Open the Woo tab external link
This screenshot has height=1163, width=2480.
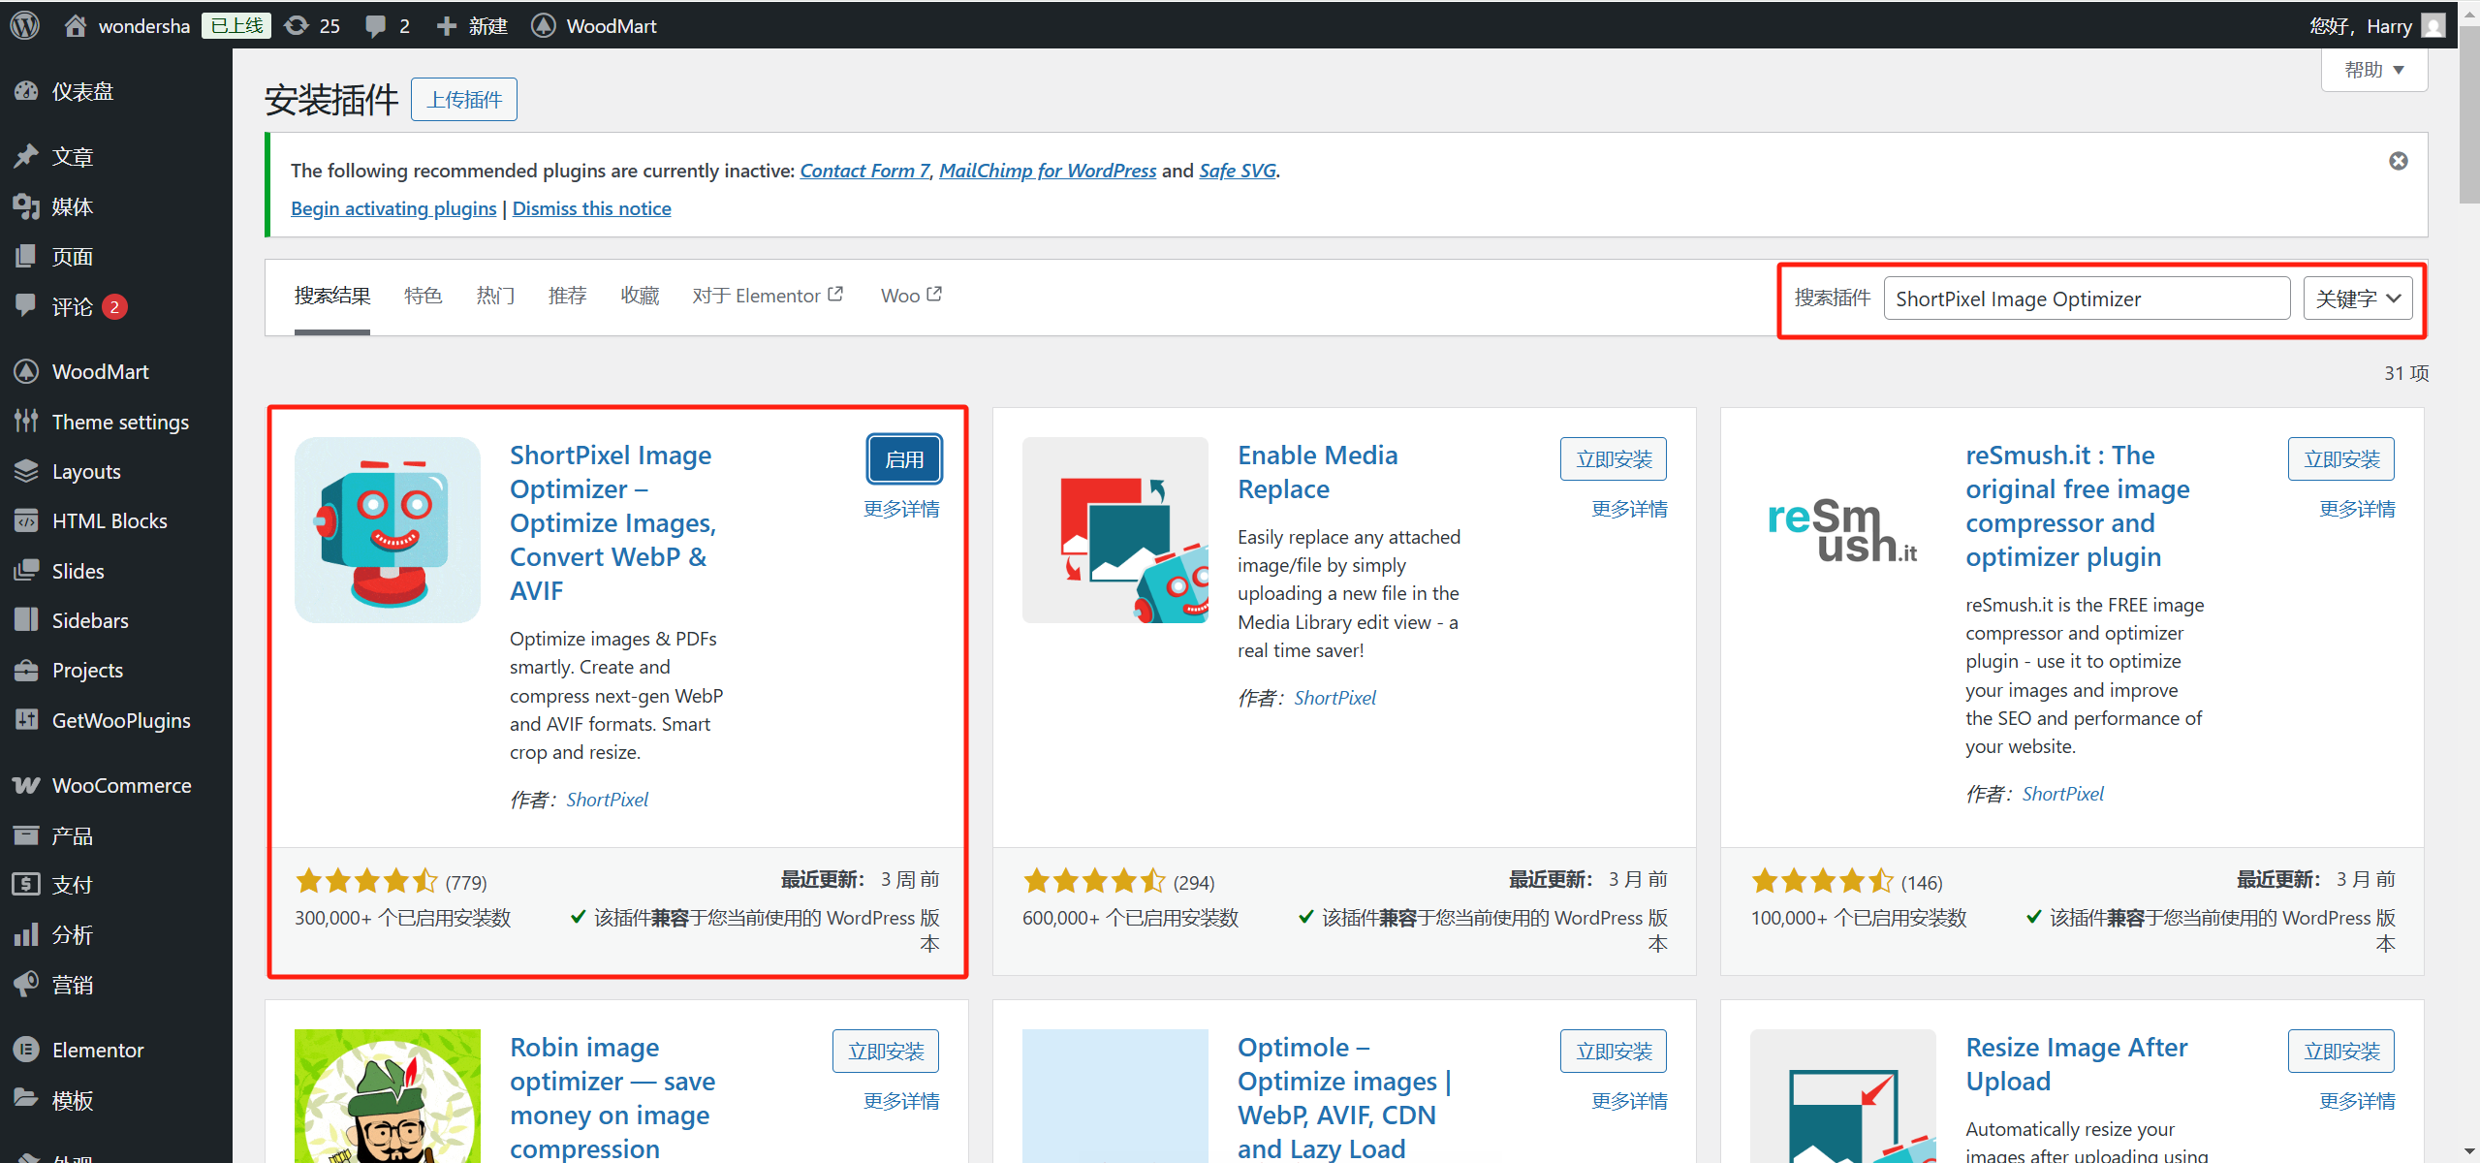point(909,295)
